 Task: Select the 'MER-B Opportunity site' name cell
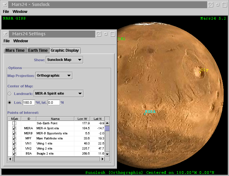point(55,133)
